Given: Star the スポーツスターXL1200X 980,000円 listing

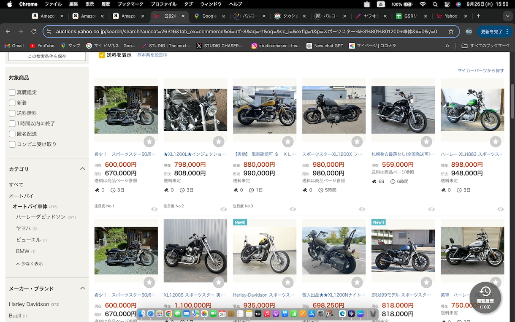Looking at the screenshot, I should (357, 142).
